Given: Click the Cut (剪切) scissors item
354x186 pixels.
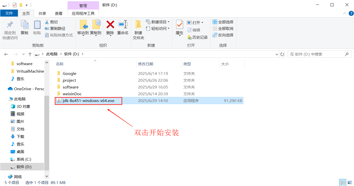Looking at the screenshot, I should click(51, 22).
